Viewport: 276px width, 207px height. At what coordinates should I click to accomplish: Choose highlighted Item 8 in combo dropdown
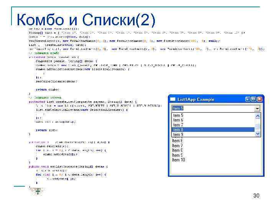coord(213,130)
